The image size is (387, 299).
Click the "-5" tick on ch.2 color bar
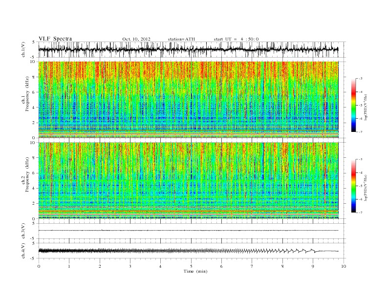[x=361, y=186]
